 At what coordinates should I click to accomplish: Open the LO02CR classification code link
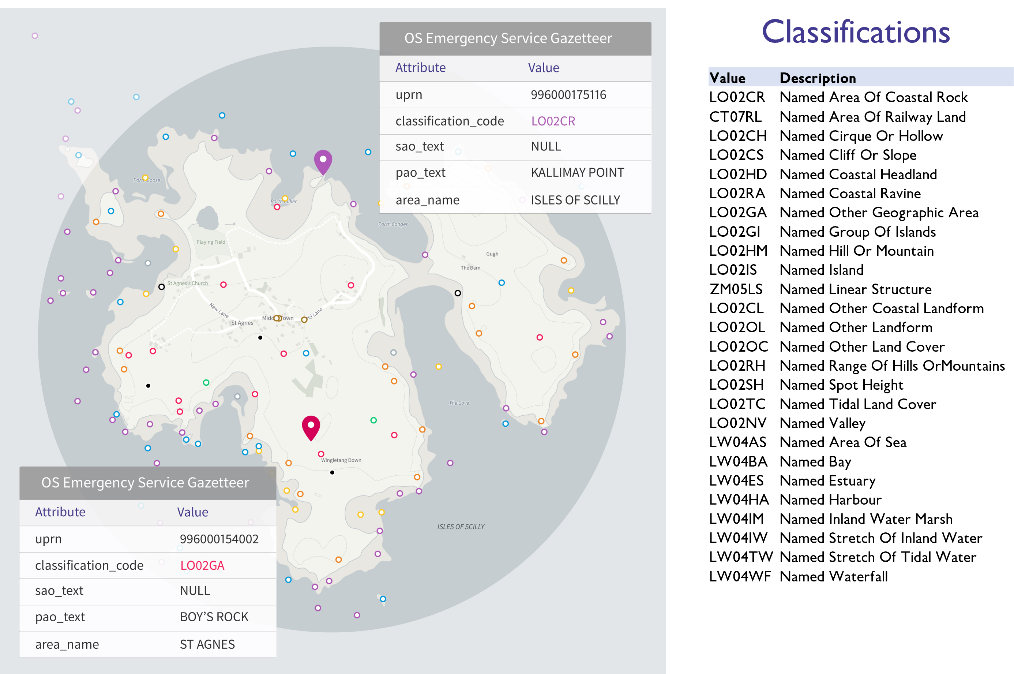(553, 121)
